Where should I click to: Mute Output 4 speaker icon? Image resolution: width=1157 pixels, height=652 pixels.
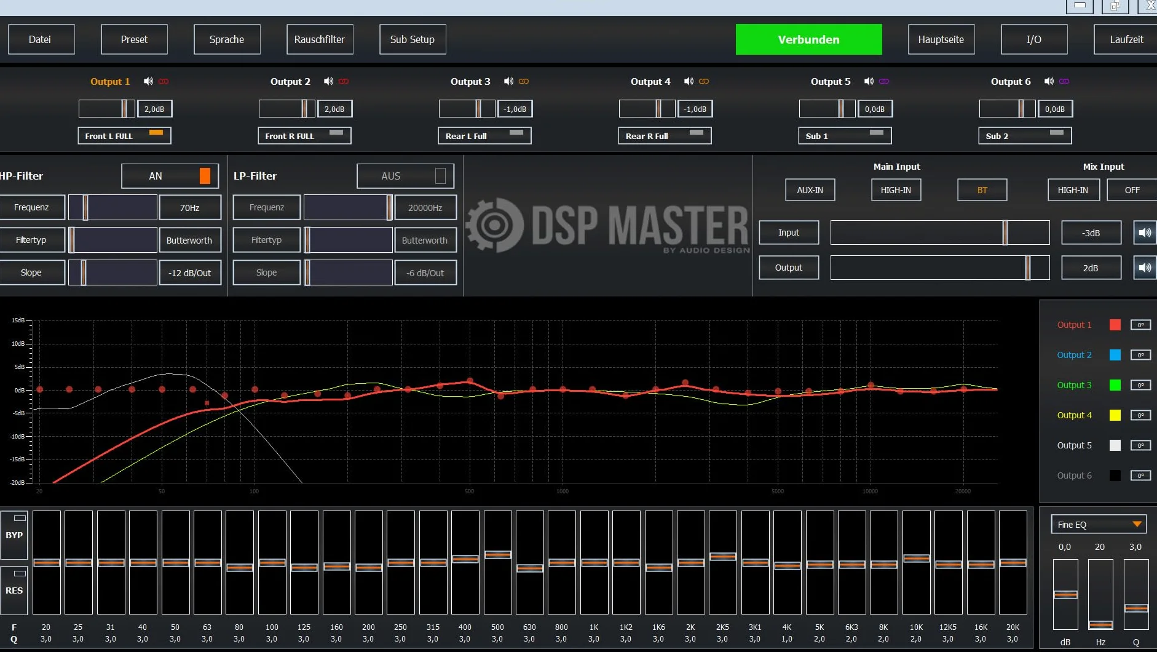(x=689, y=81)
